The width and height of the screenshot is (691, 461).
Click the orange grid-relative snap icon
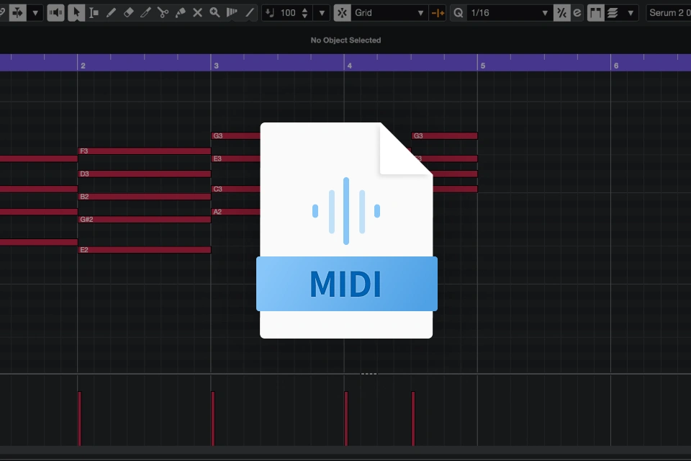(x=438, y=13)
